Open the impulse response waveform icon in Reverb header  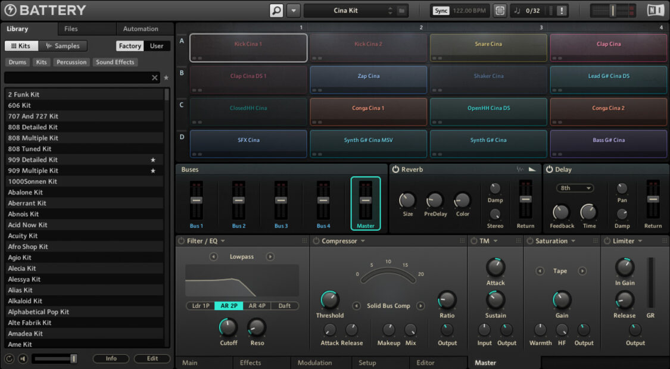click(x=518, y=169)
